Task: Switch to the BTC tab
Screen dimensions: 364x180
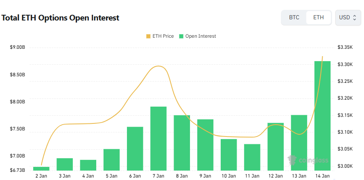Action: click(294, 18)
